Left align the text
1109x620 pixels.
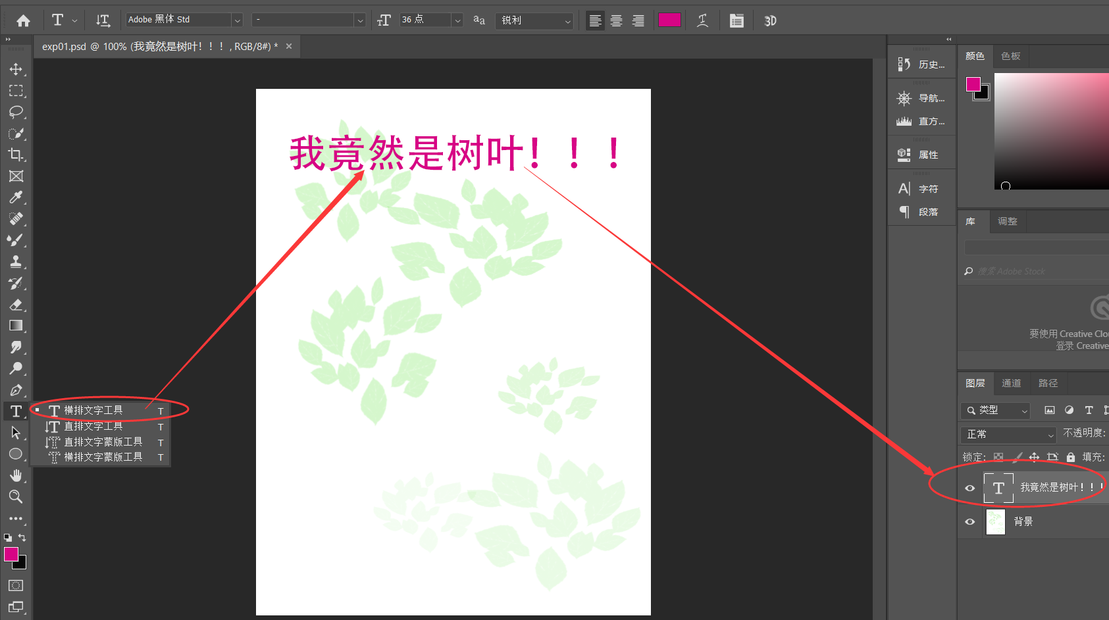(595, 20)
